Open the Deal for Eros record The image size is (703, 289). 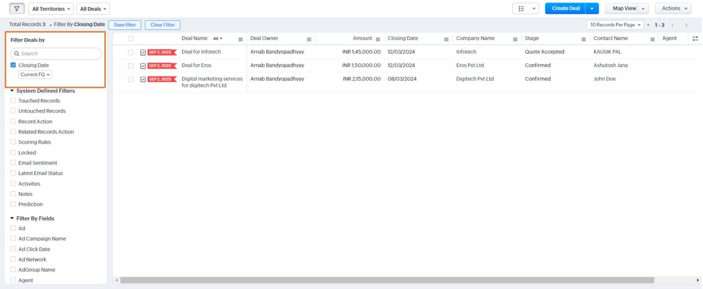coord(196,65)
